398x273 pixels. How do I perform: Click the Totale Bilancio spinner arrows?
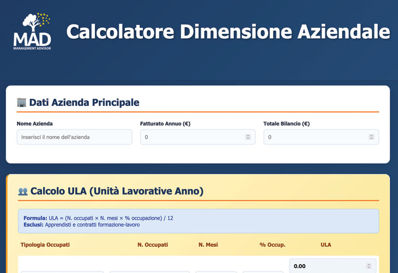371,137
